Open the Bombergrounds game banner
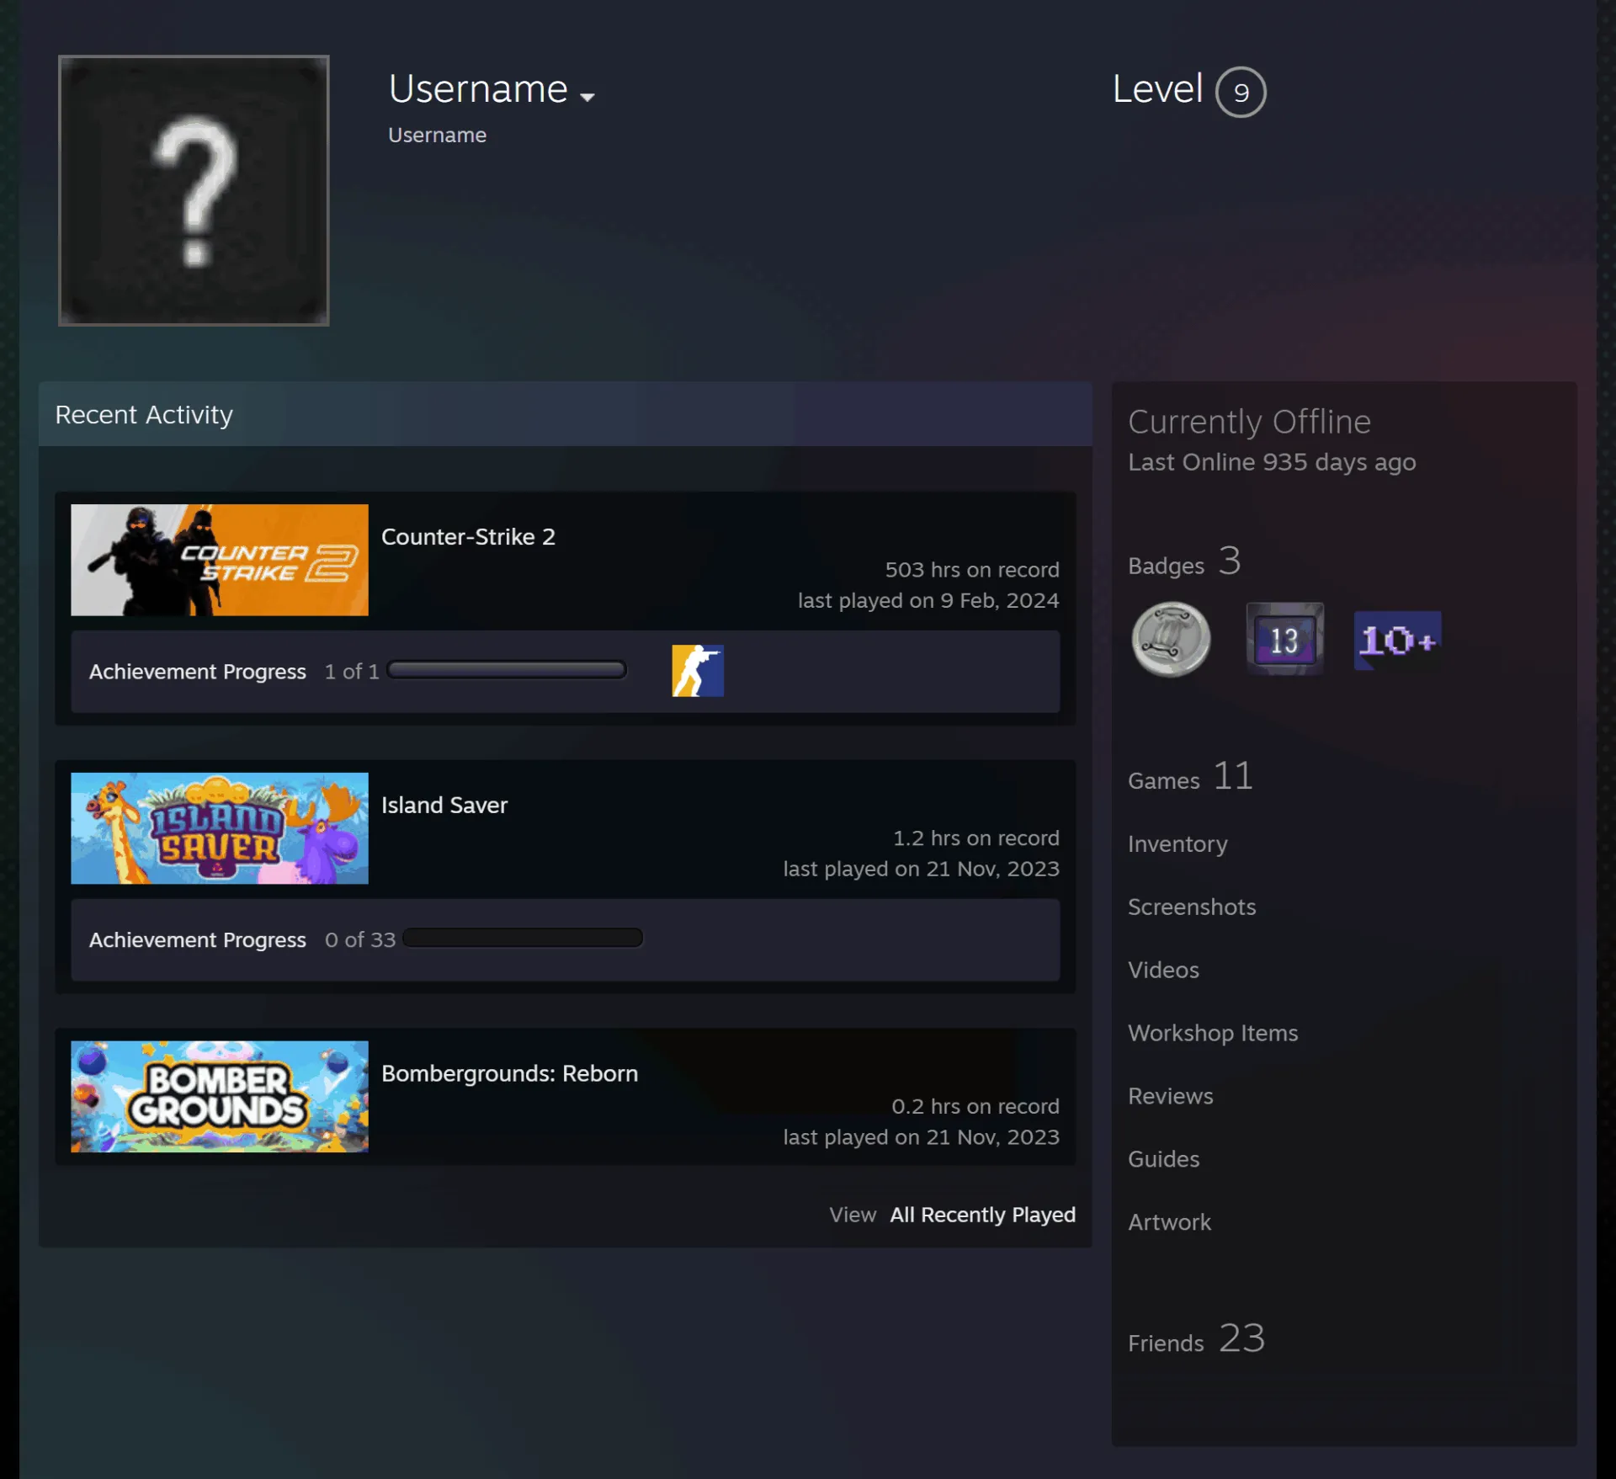The image size is (1616, 1479). tap(220, 1097)
